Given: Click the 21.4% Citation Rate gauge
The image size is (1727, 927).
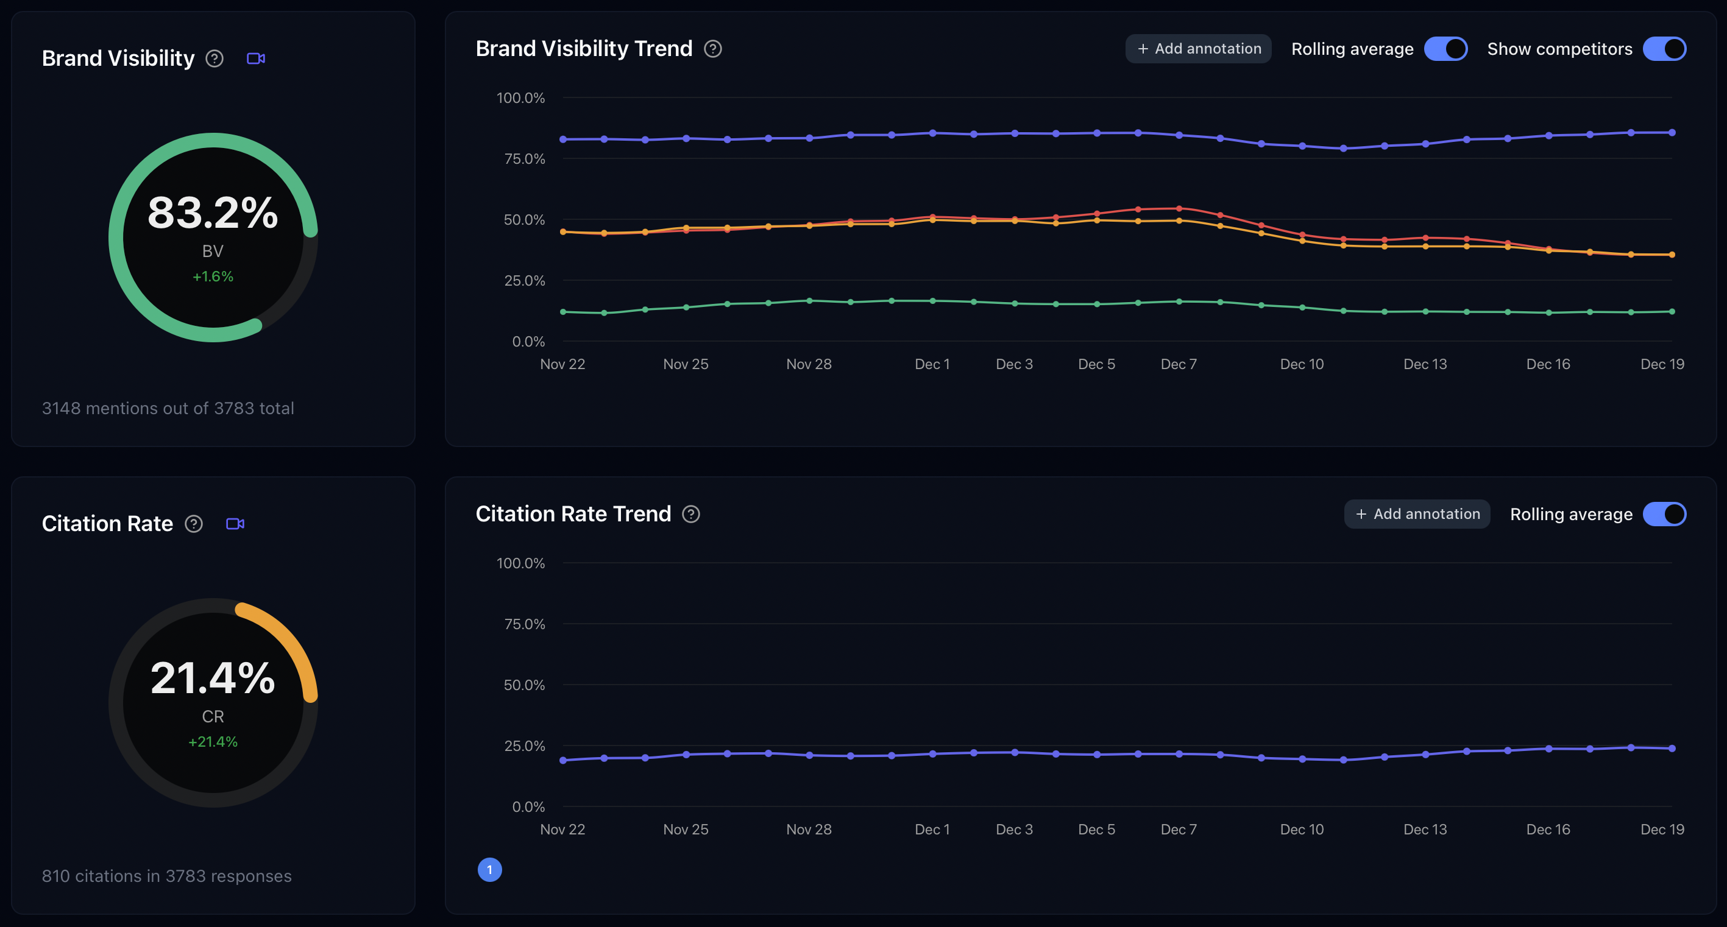Looking at the screenshot, I should click(213, 702).
